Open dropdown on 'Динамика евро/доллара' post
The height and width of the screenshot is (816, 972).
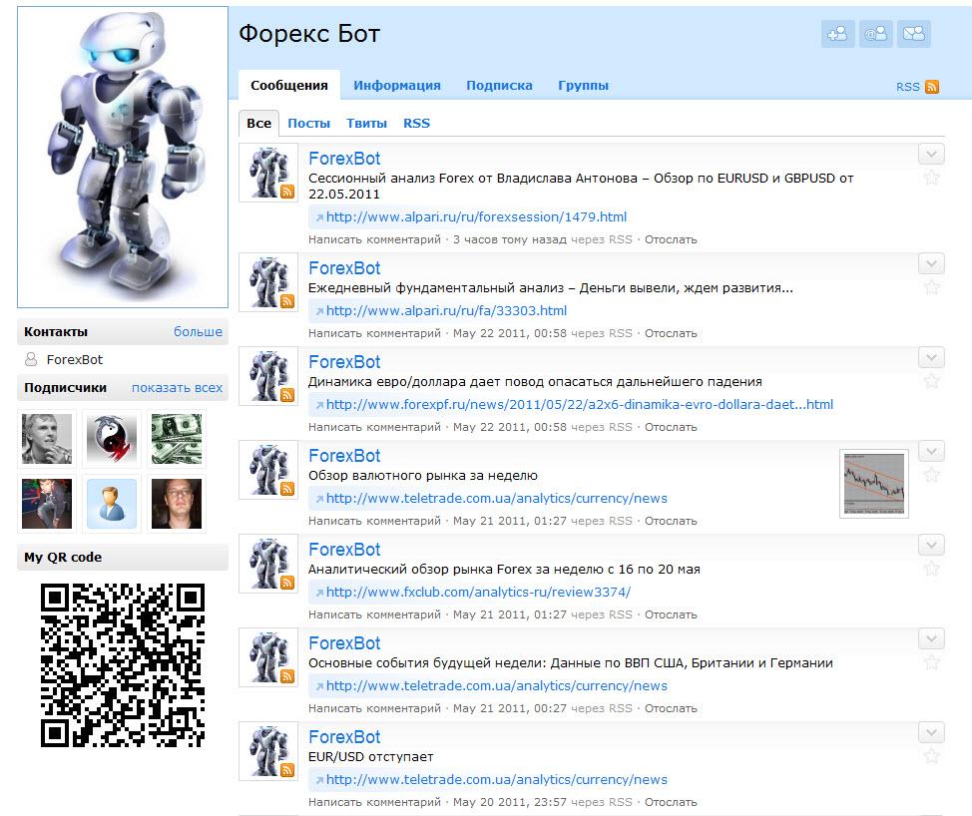[931, 357]
